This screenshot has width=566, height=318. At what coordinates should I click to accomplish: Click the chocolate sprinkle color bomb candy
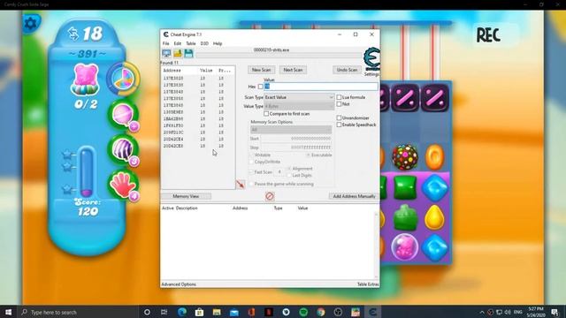(x=405, y=157)
